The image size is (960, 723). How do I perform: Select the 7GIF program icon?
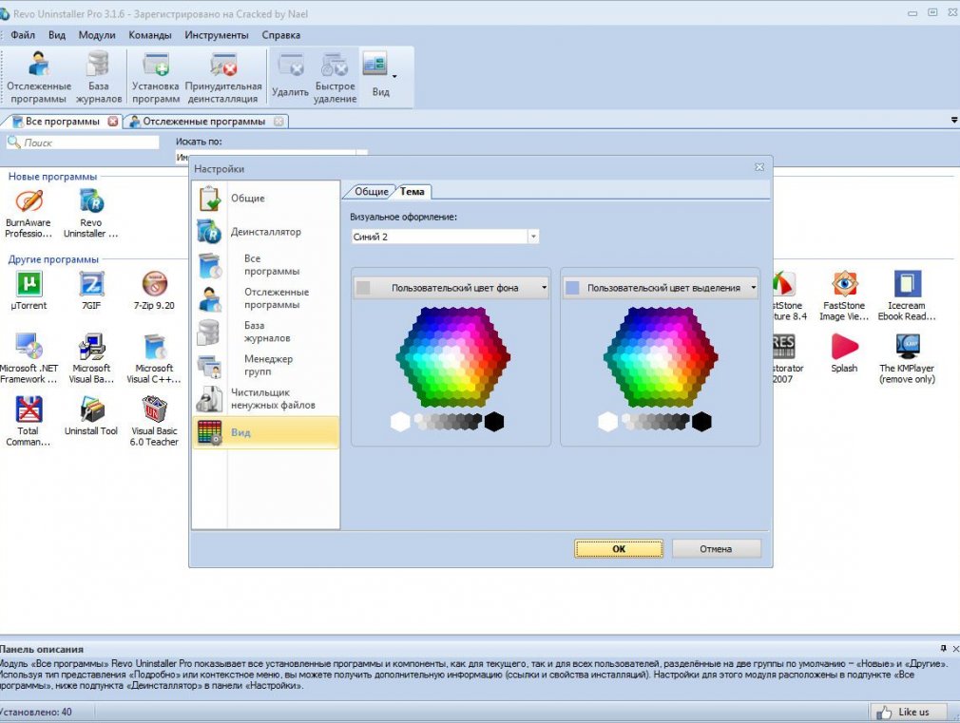coord(91,291)
